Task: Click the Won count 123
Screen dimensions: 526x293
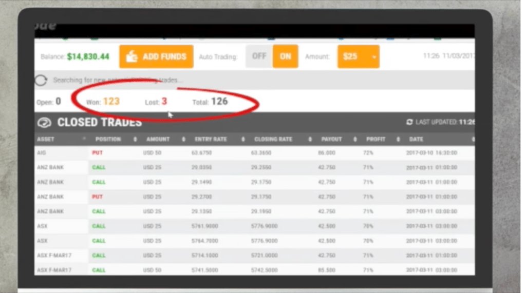Action: click(x=111, y=102)
